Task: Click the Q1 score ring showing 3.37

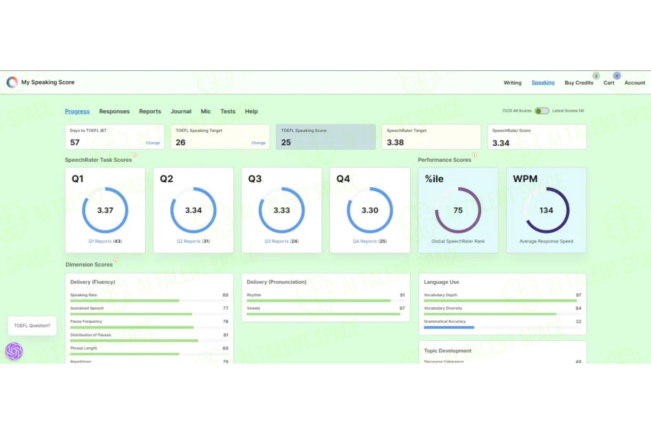Action: (x=105, y=210)
